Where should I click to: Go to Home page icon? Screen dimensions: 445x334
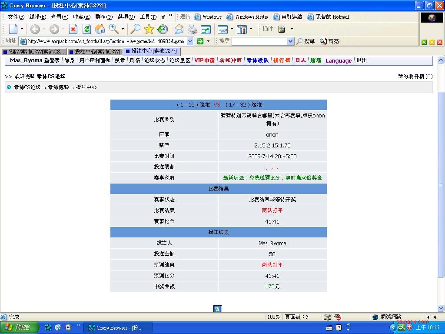point(100,29)
